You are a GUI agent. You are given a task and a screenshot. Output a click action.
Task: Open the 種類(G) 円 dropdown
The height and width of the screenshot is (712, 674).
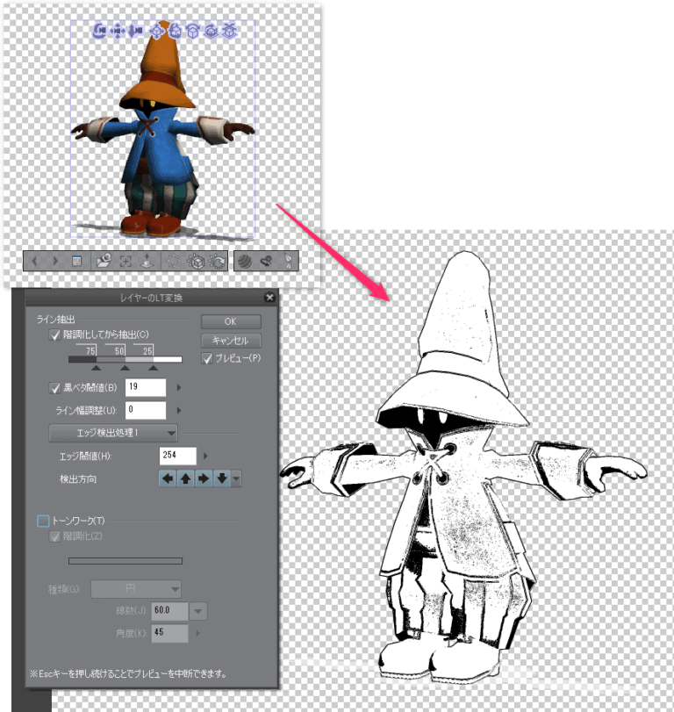click(136, 589)
